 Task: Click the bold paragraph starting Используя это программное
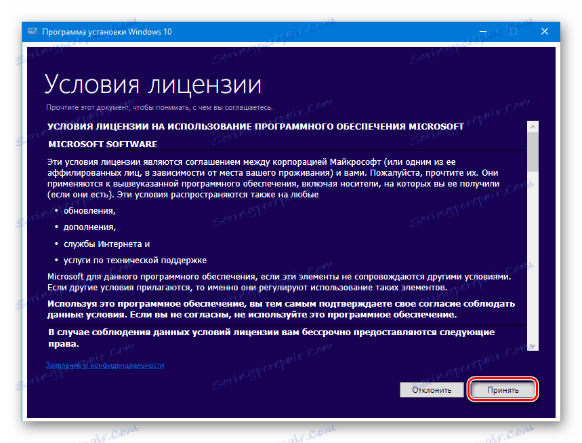coord(281,309)
